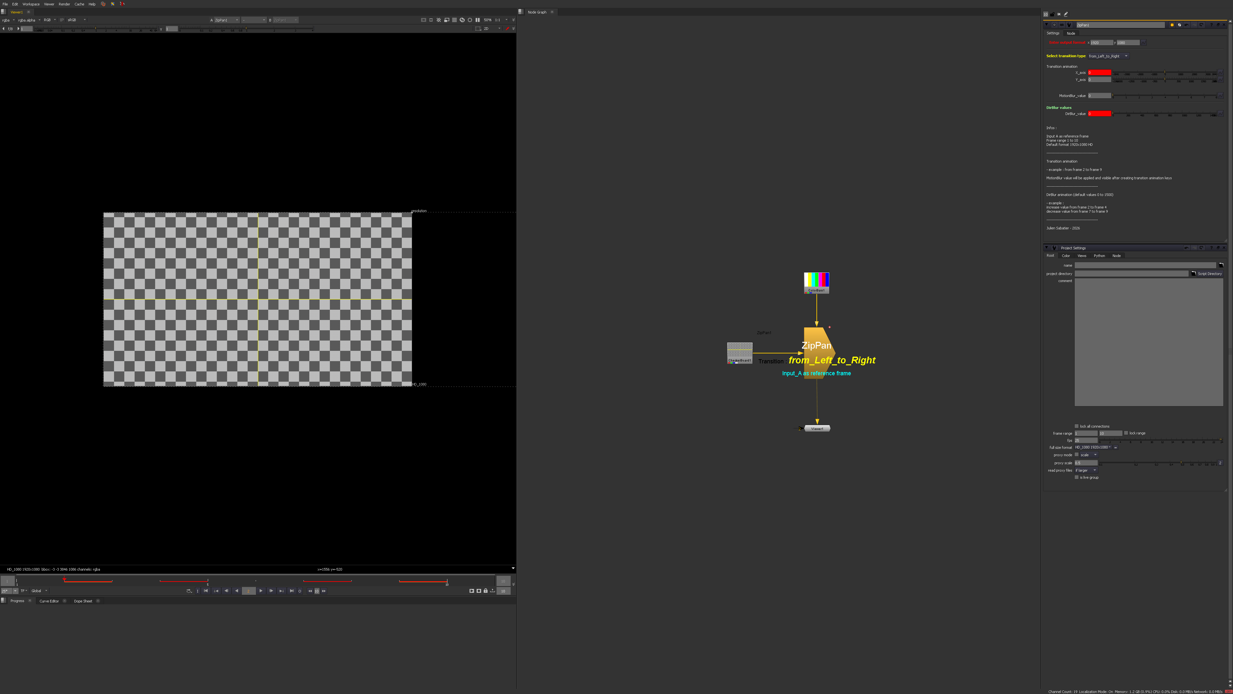Open the Render menu
Viewport: 1233px width, 694px height.
tap(64, 4)
